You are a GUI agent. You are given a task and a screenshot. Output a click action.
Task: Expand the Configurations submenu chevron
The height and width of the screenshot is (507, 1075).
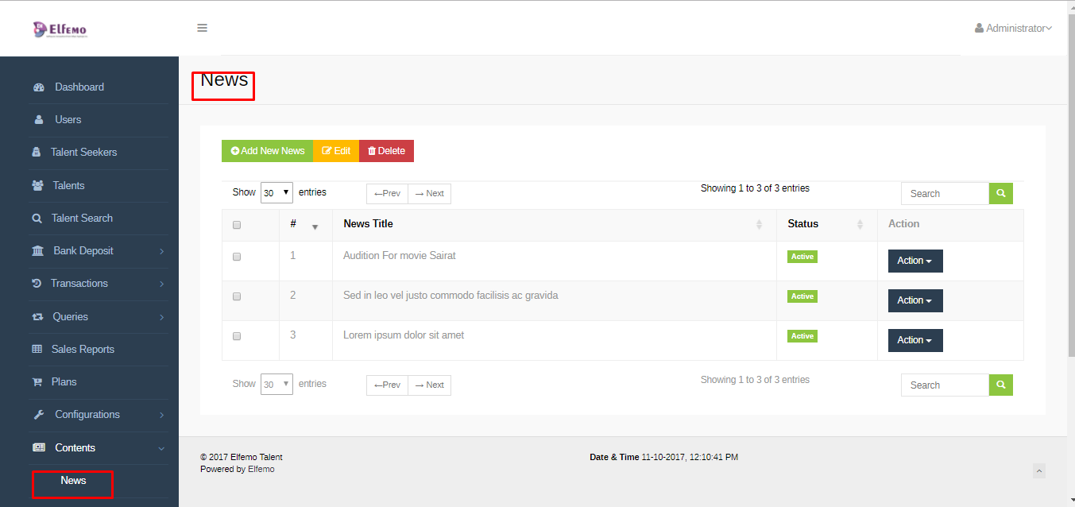(162, 415)
